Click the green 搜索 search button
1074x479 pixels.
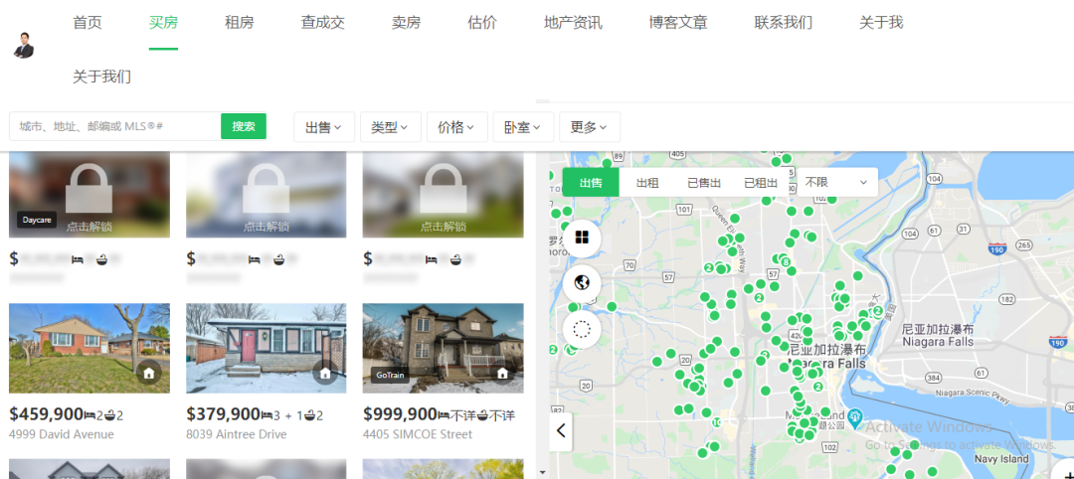[244, 126]
